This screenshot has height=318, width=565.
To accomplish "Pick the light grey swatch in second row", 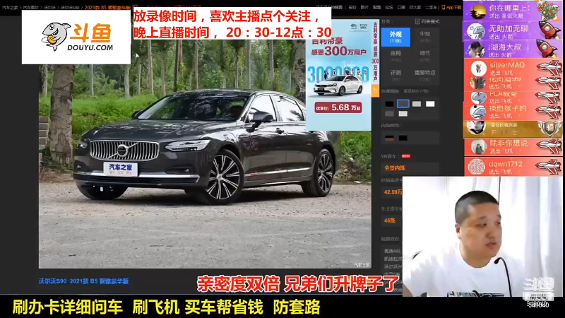I will (403, 114).
